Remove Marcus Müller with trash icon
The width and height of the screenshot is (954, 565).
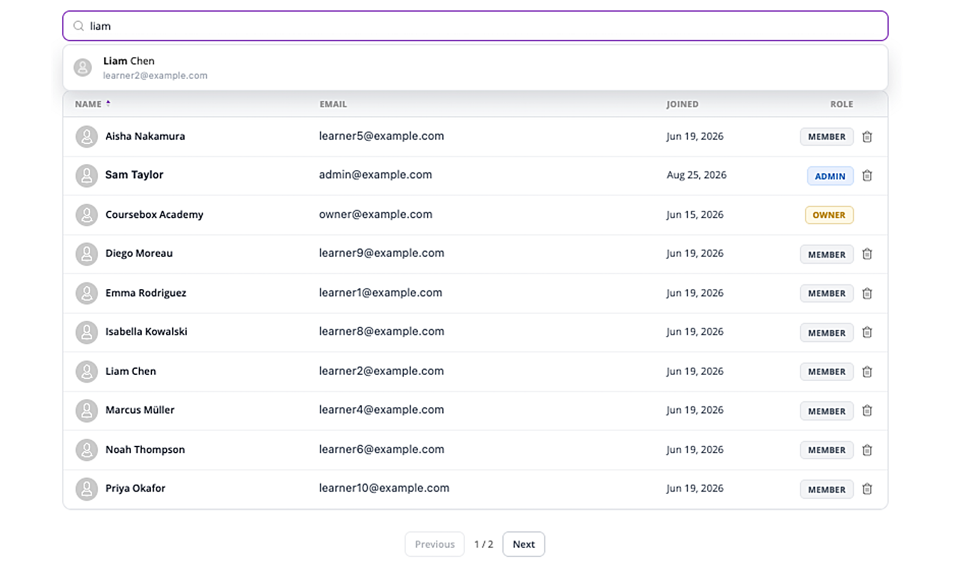click(x=867, y=411)
